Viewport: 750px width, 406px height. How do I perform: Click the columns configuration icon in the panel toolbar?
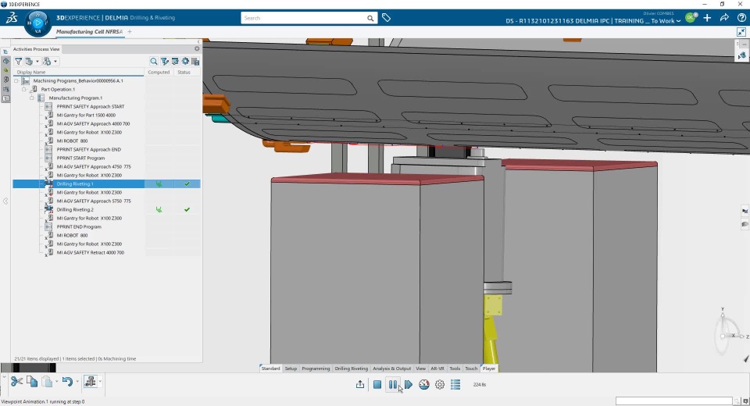click(175, 61)
